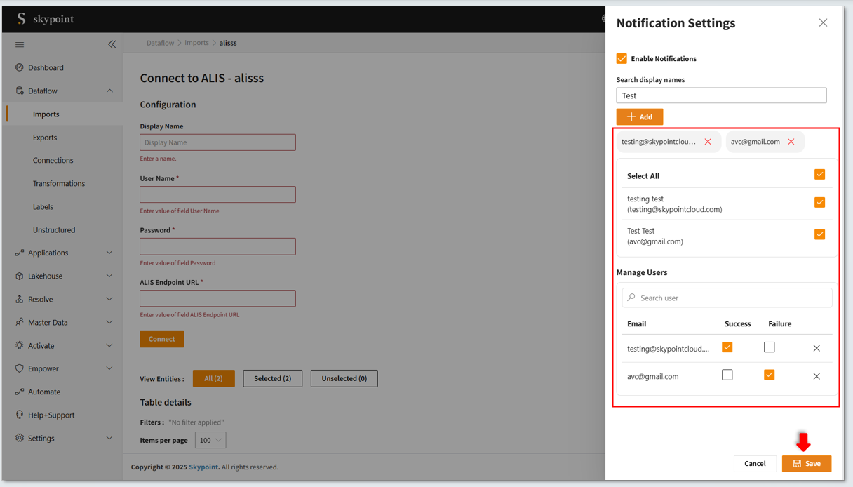This screenshot has height=487, width=853.
Task: Save the notification settings
Action: tap(806, 464)
